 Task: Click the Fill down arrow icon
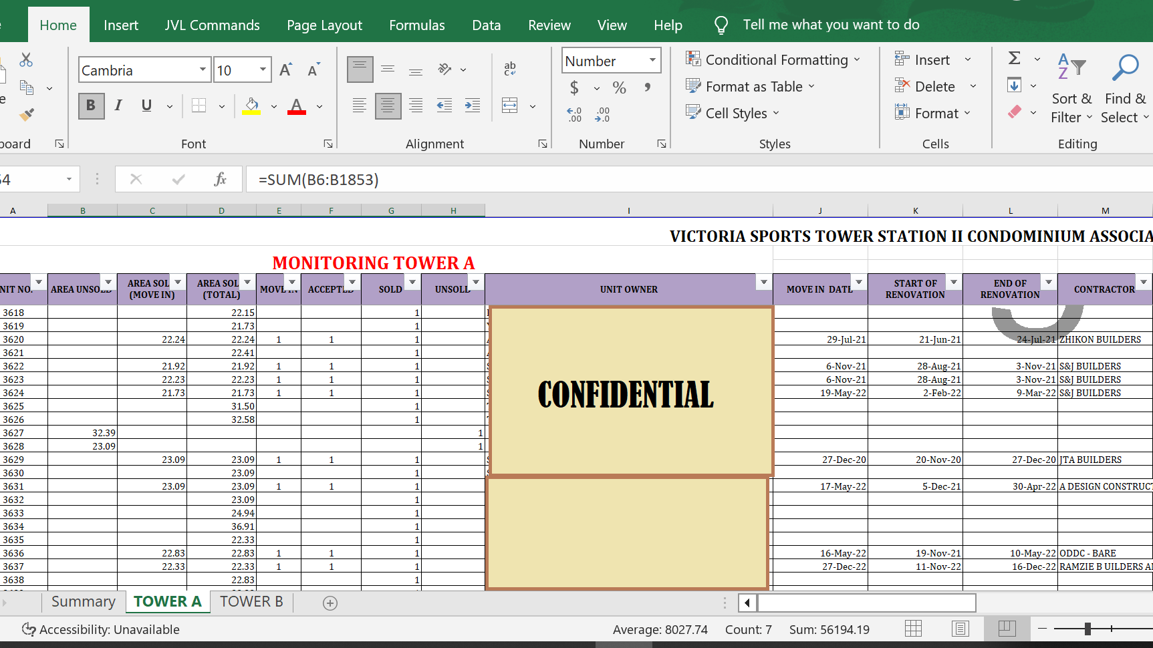pos(1014,85)
